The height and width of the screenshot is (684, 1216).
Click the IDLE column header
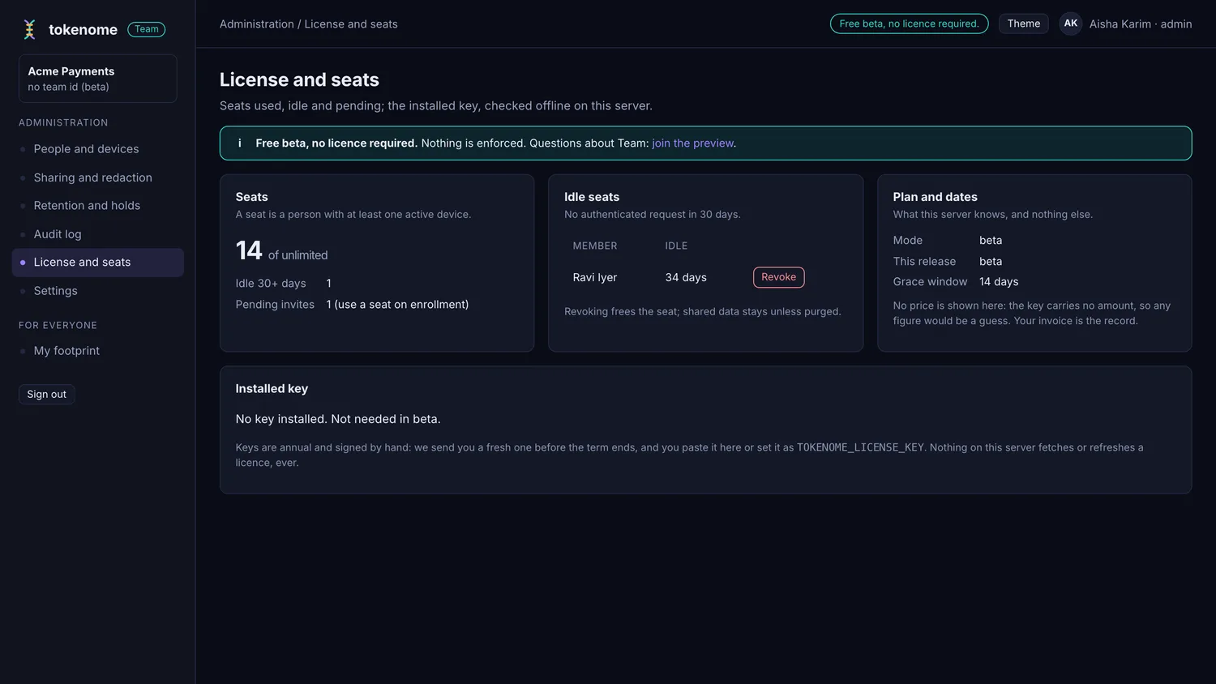pyautogui.click(x=676, y=246)
